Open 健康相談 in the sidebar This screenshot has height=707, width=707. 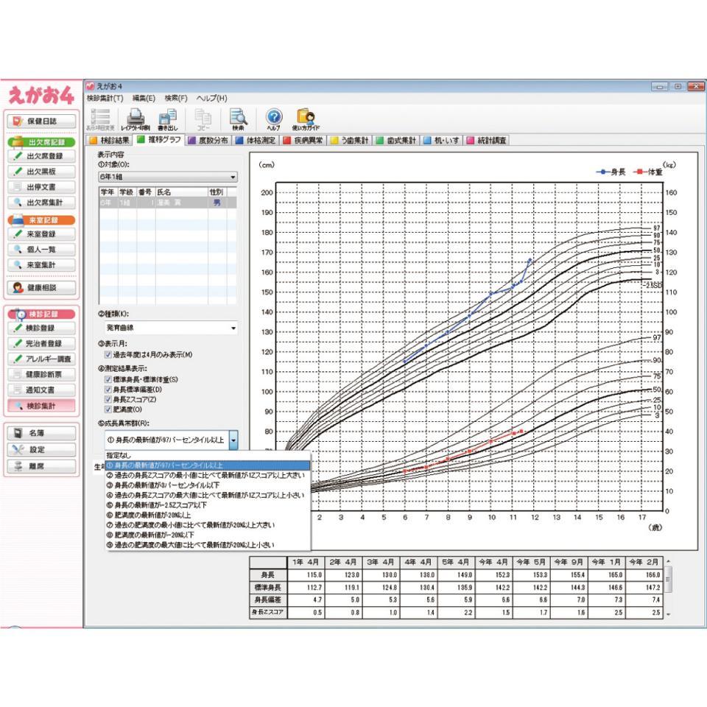tap(42, 287)
